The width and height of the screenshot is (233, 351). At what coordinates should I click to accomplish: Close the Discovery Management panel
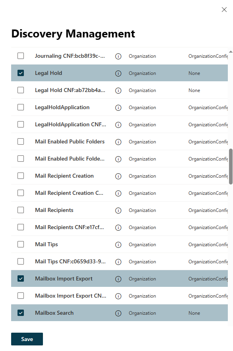pos(224,10)
